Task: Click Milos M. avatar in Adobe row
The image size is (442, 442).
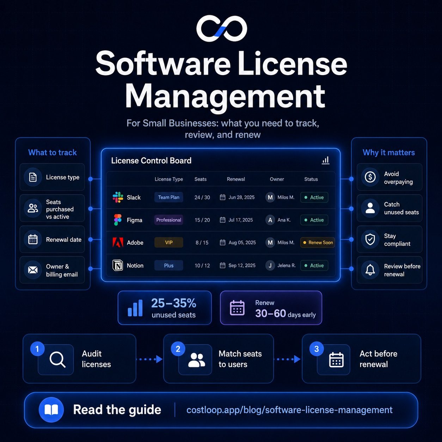Action: tap(270, 243)
